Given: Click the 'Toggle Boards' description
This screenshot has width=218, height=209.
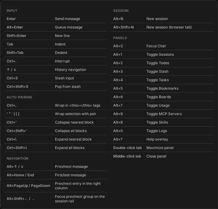Looking at the screenshot, I should point(159,97).
